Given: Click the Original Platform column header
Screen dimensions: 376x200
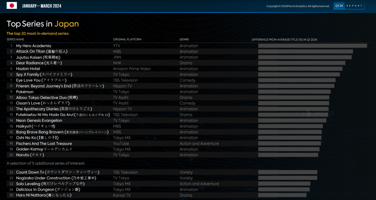Looking at the screenshot, I should tap(127, 39).
